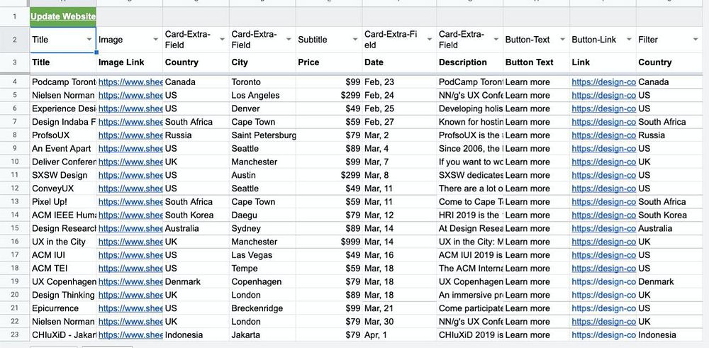709x348 pixels.
Task: Open the design link in SXSW Design row
Action: coord(603,175)
